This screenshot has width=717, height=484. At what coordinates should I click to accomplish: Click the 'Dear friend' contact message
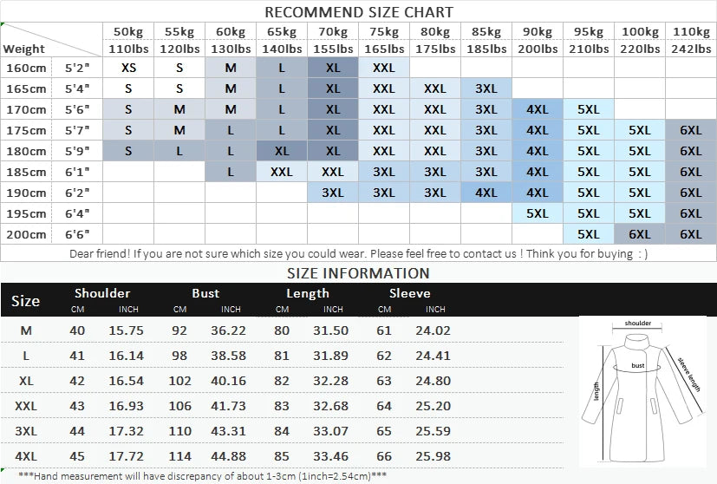pyautogui.click(x=359, y=253)
